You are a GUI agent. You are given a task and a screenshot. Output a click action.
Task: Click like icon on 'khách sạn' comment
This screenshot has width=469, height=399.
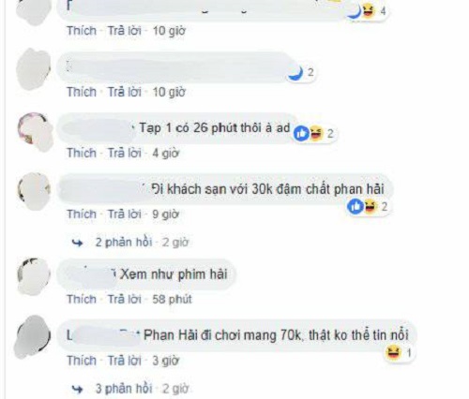point(356,206)
